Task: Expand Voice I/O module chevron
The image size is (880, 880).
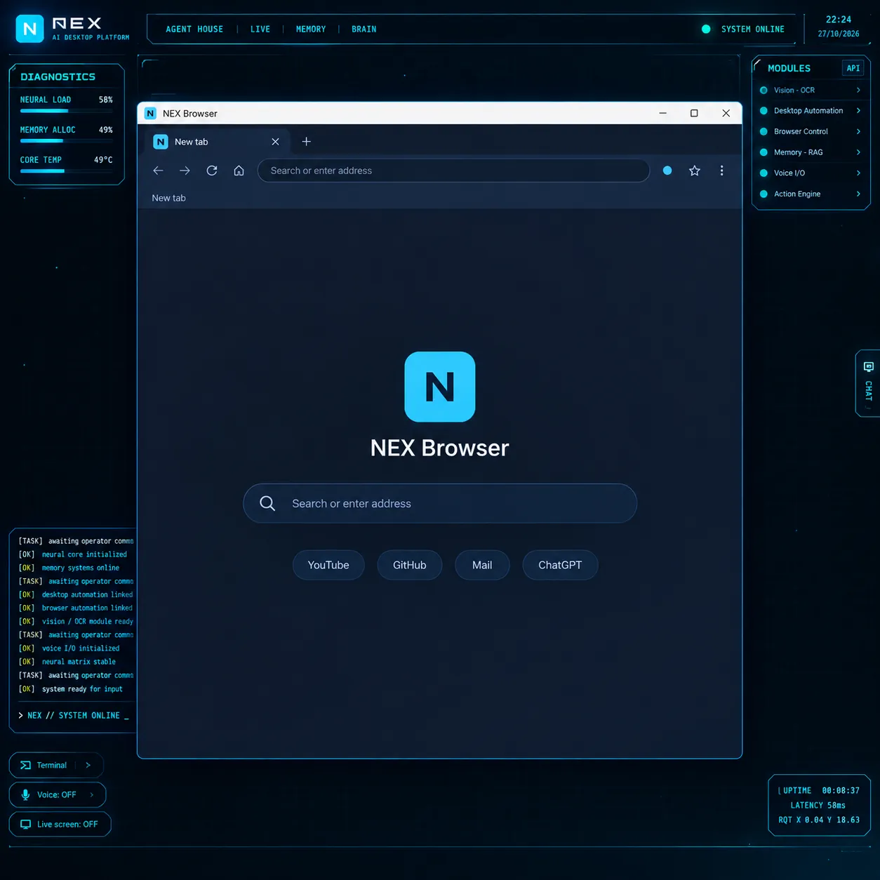Action: (x=858, y=173)
